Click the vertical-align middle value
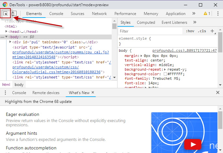223x153 pixels. click(165, 65)
